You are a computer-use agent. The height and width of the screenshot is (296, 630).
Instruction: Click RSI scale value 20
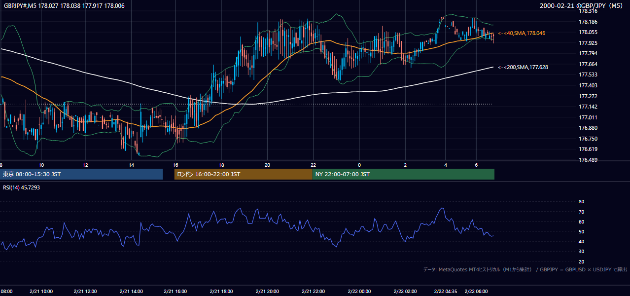581,261
